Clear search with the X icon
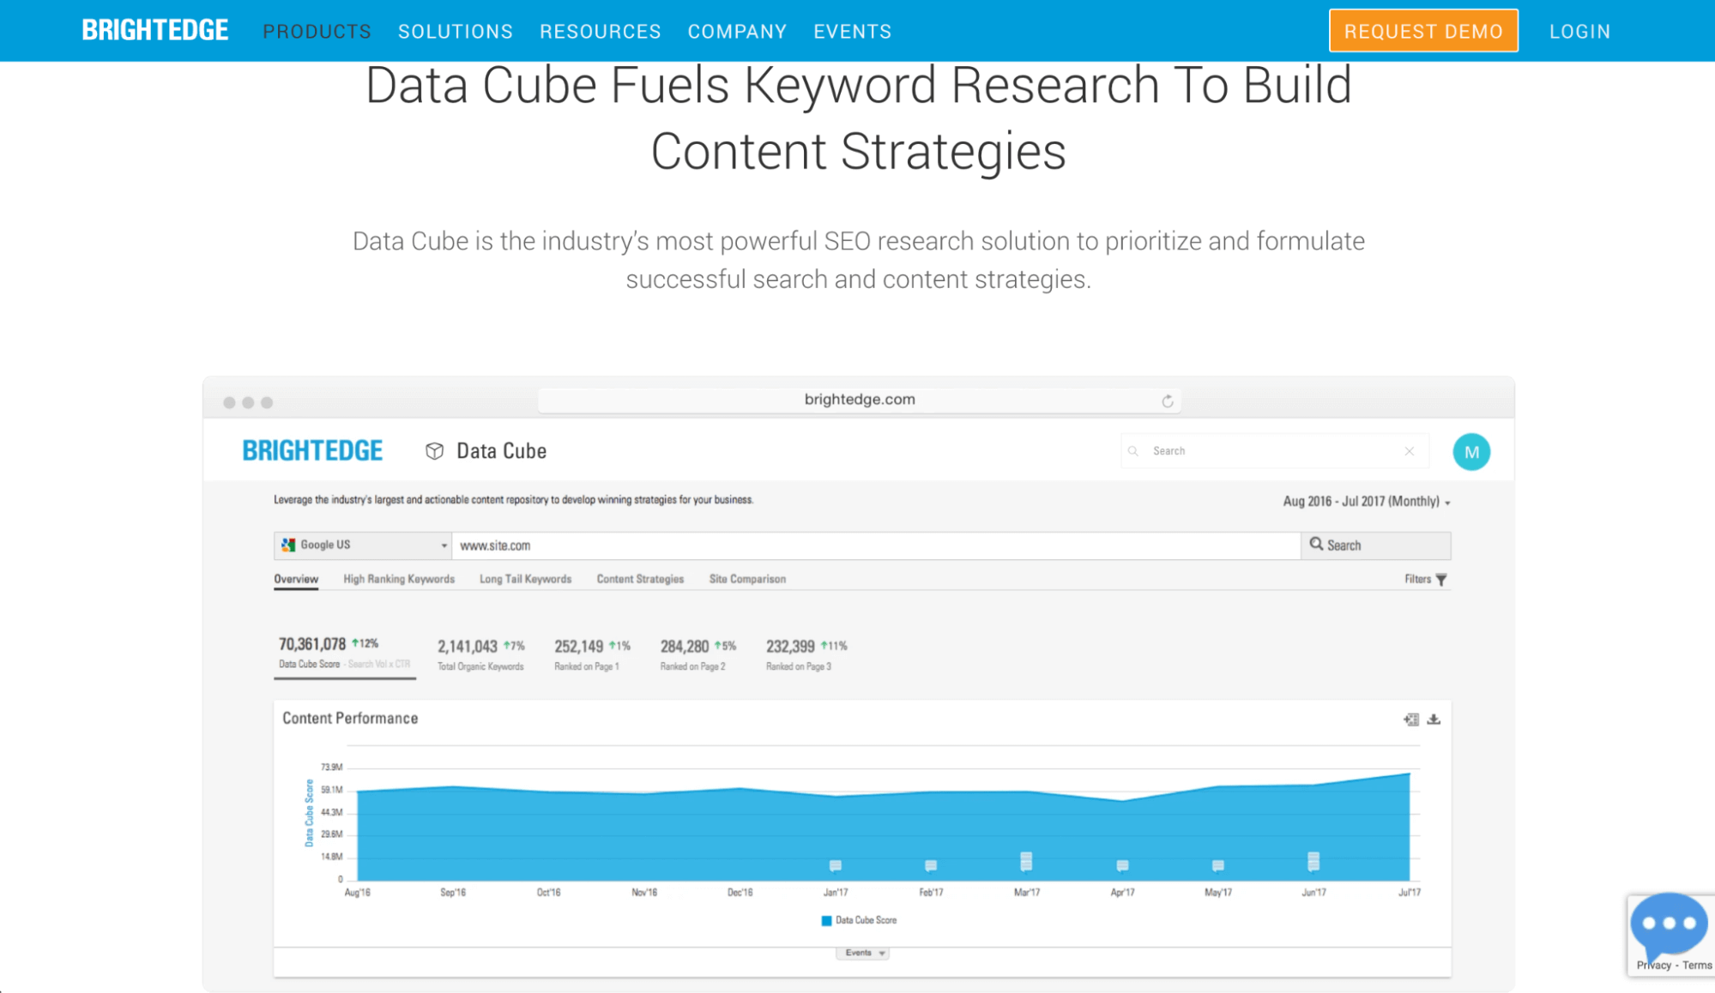 pyautogui.click(x=1410, y=451)
